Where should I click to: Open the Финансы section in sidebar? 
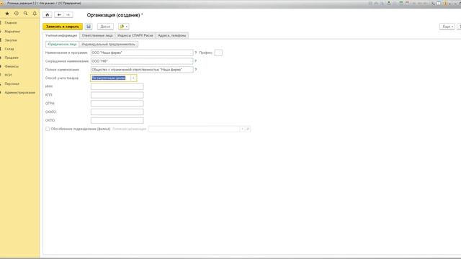coord(12,66)
